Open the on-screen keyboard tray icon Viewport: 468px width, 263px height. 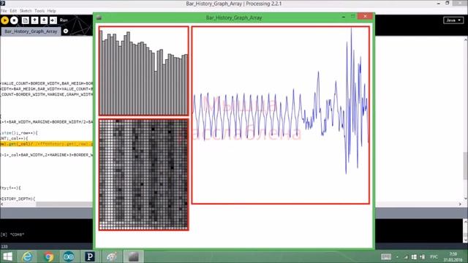pos(386,256)
